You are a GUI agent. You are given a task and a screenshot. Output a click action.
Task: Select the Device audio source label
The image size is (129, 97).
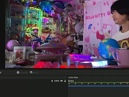pos(71,81)
